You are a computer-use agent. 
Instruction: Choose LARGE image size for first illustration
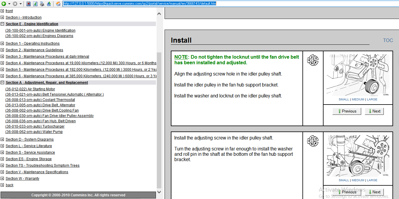coord(372,99)
